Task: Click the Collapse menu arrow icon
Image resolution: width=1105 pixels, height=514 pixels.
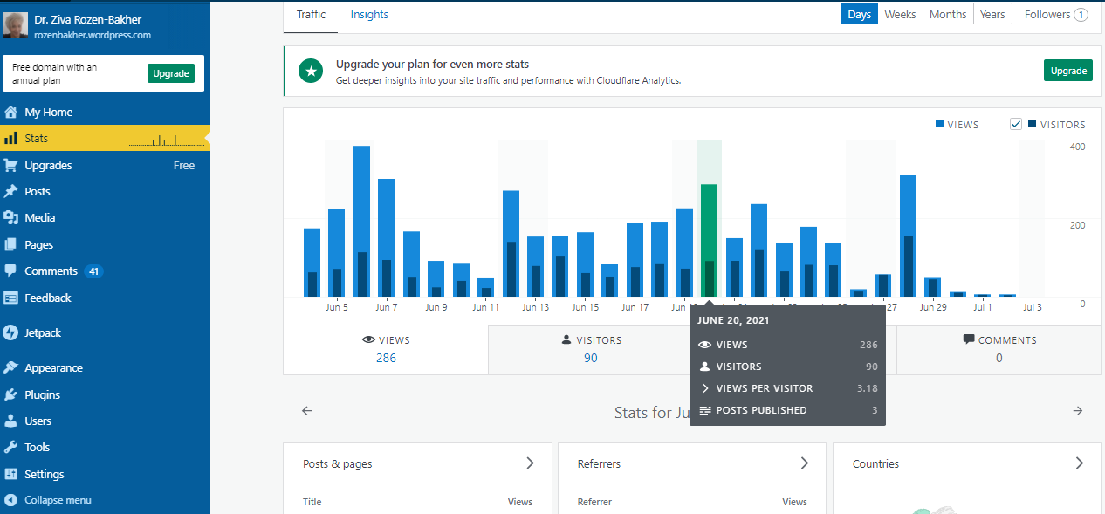Action: coord(10,500)
